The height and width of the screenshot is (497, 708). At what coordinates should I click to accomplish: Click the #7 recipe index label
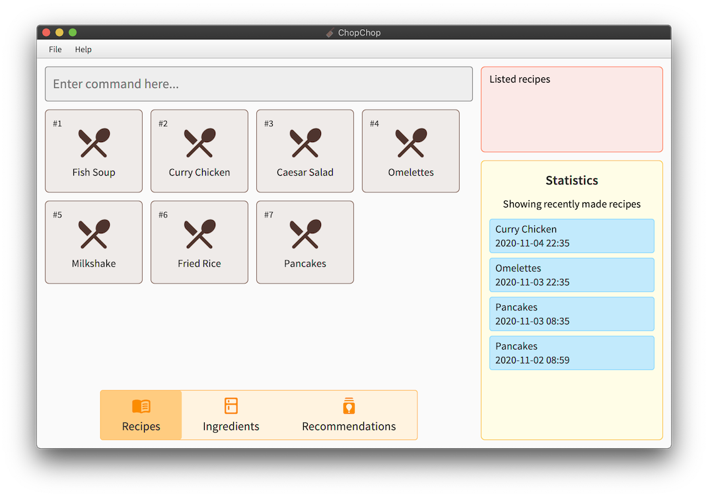pos(269,215)
